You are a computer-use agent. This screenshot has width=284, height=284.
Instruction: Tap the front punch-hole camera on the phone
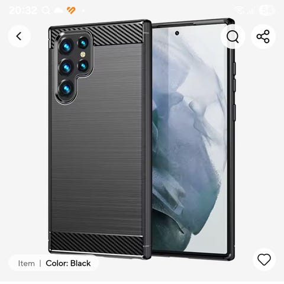click(177, 33)
